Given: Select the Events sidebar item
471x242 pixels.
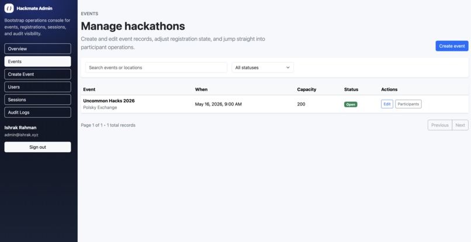Looking at the screenshot, I should point(37,61).
